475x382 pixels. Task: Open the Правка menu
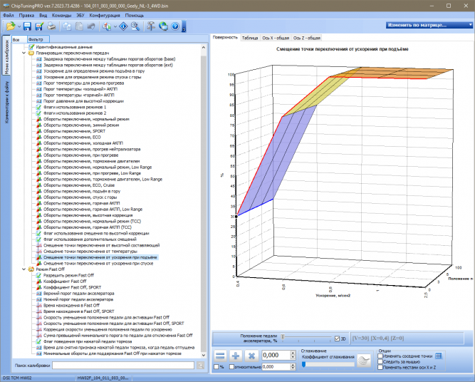tap(26, 15)
